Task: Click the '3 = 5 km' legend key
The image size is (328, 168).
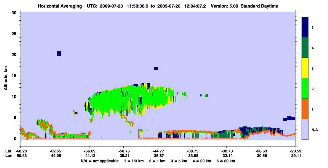Action: (x=179, y=161)
